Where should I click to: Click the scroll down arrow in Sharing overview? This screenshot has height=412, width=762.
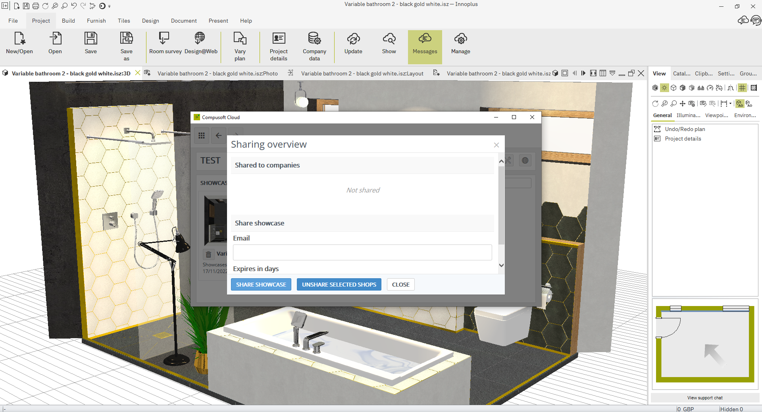pos(501,265)
